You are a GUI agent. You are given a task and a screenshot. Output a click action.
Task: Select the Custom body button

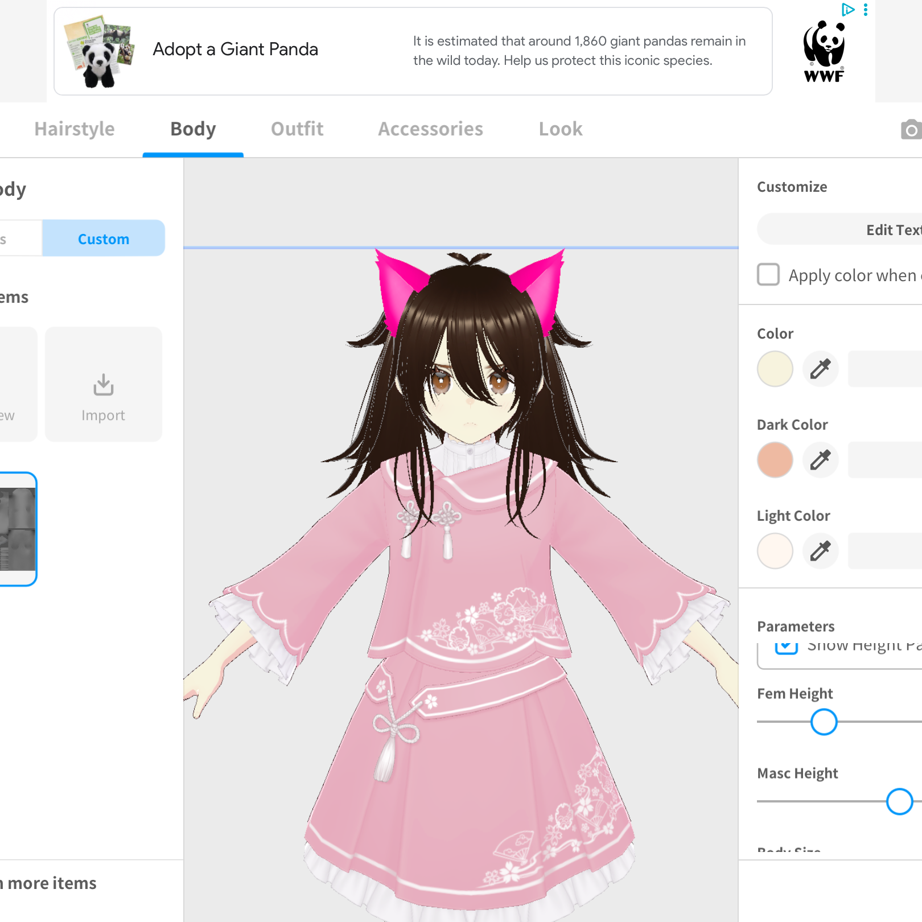coord(104,238)
